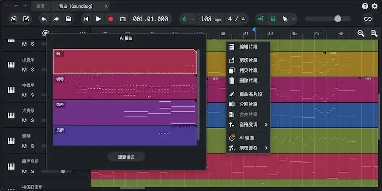Screen dimensions: 382x191
Task: Redo the last undone action
Action: pyautogui.click(x=56, y=19)
